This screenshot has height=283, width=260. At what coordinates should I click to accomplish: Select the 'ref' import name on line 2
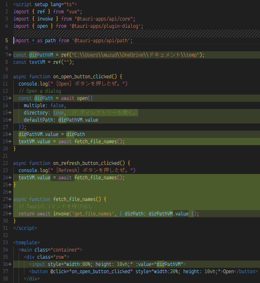pos(41,11)
